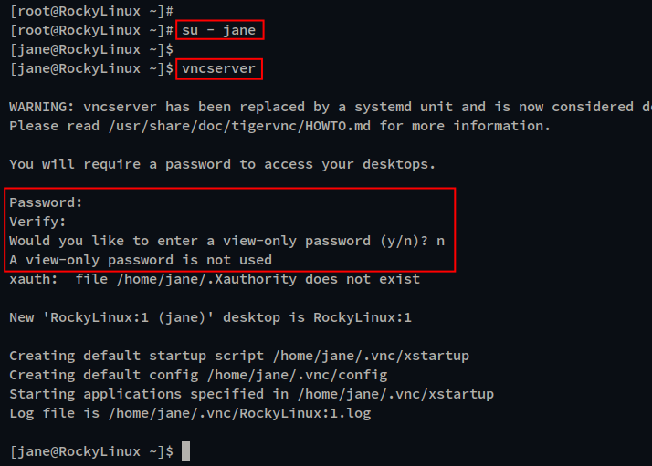Click the terminal cursor block at final prompt

tap(186, 451)
